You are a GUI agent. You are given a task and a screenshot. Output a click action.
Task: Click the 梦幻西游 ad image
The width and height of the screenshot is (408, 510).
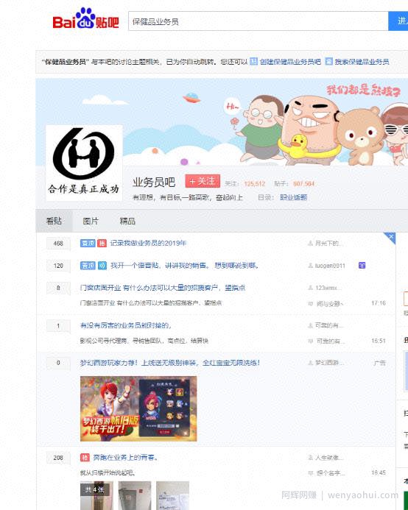point(138,408)
